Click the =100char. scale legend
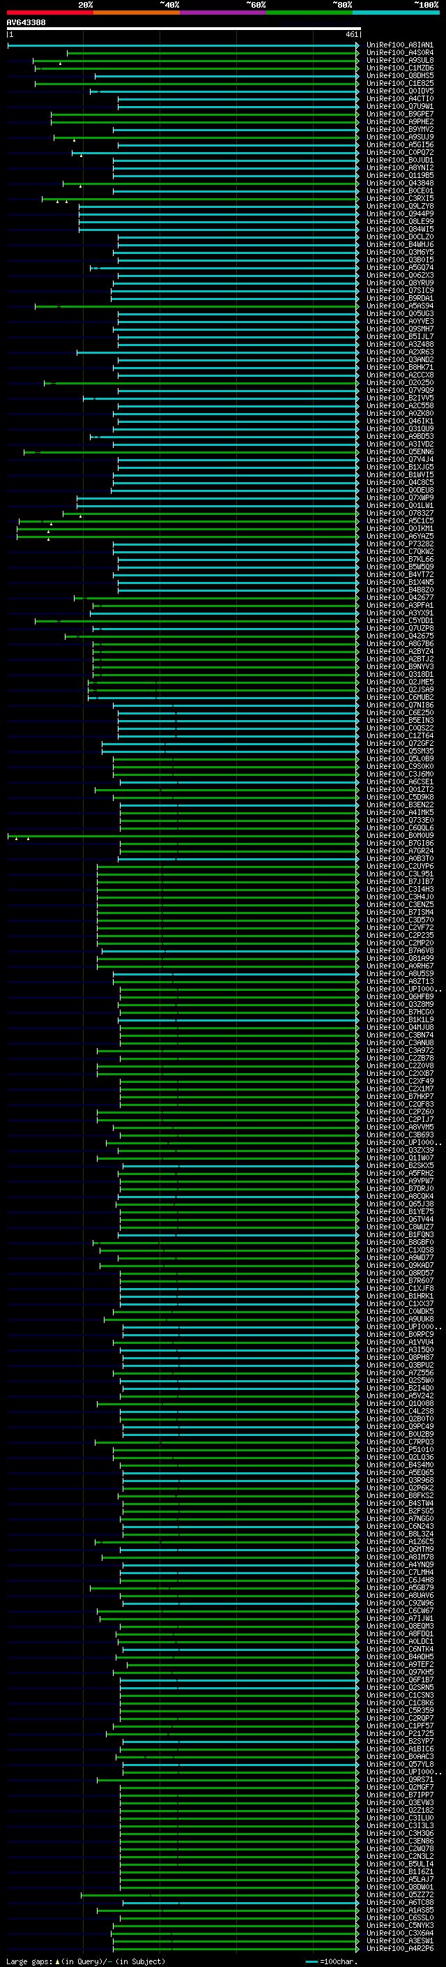This screenshot has width=446, height=1967. pos(331,1961)
